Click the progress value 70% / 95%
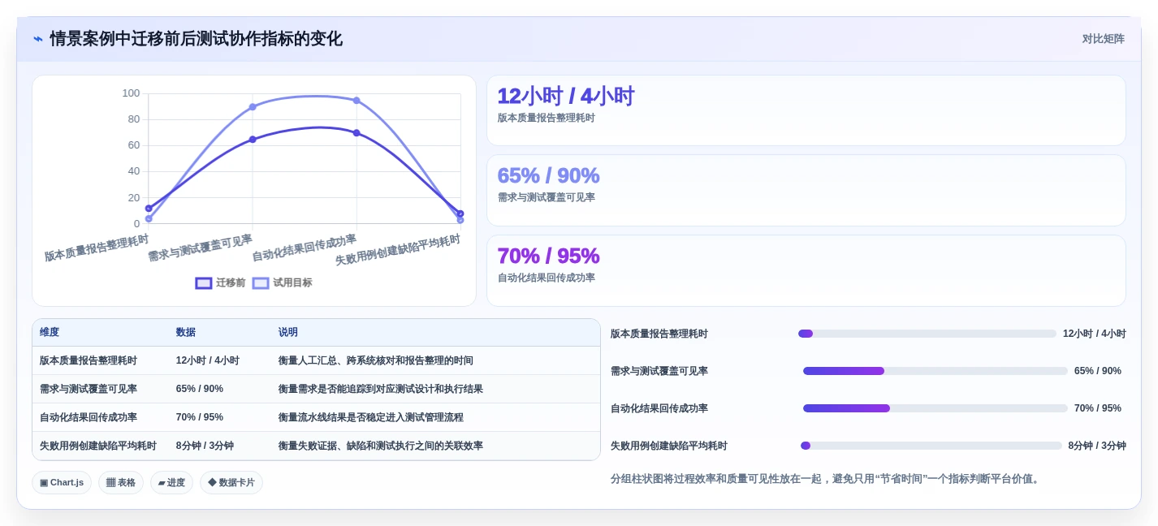1158x526 pixels. [1098, 408]
